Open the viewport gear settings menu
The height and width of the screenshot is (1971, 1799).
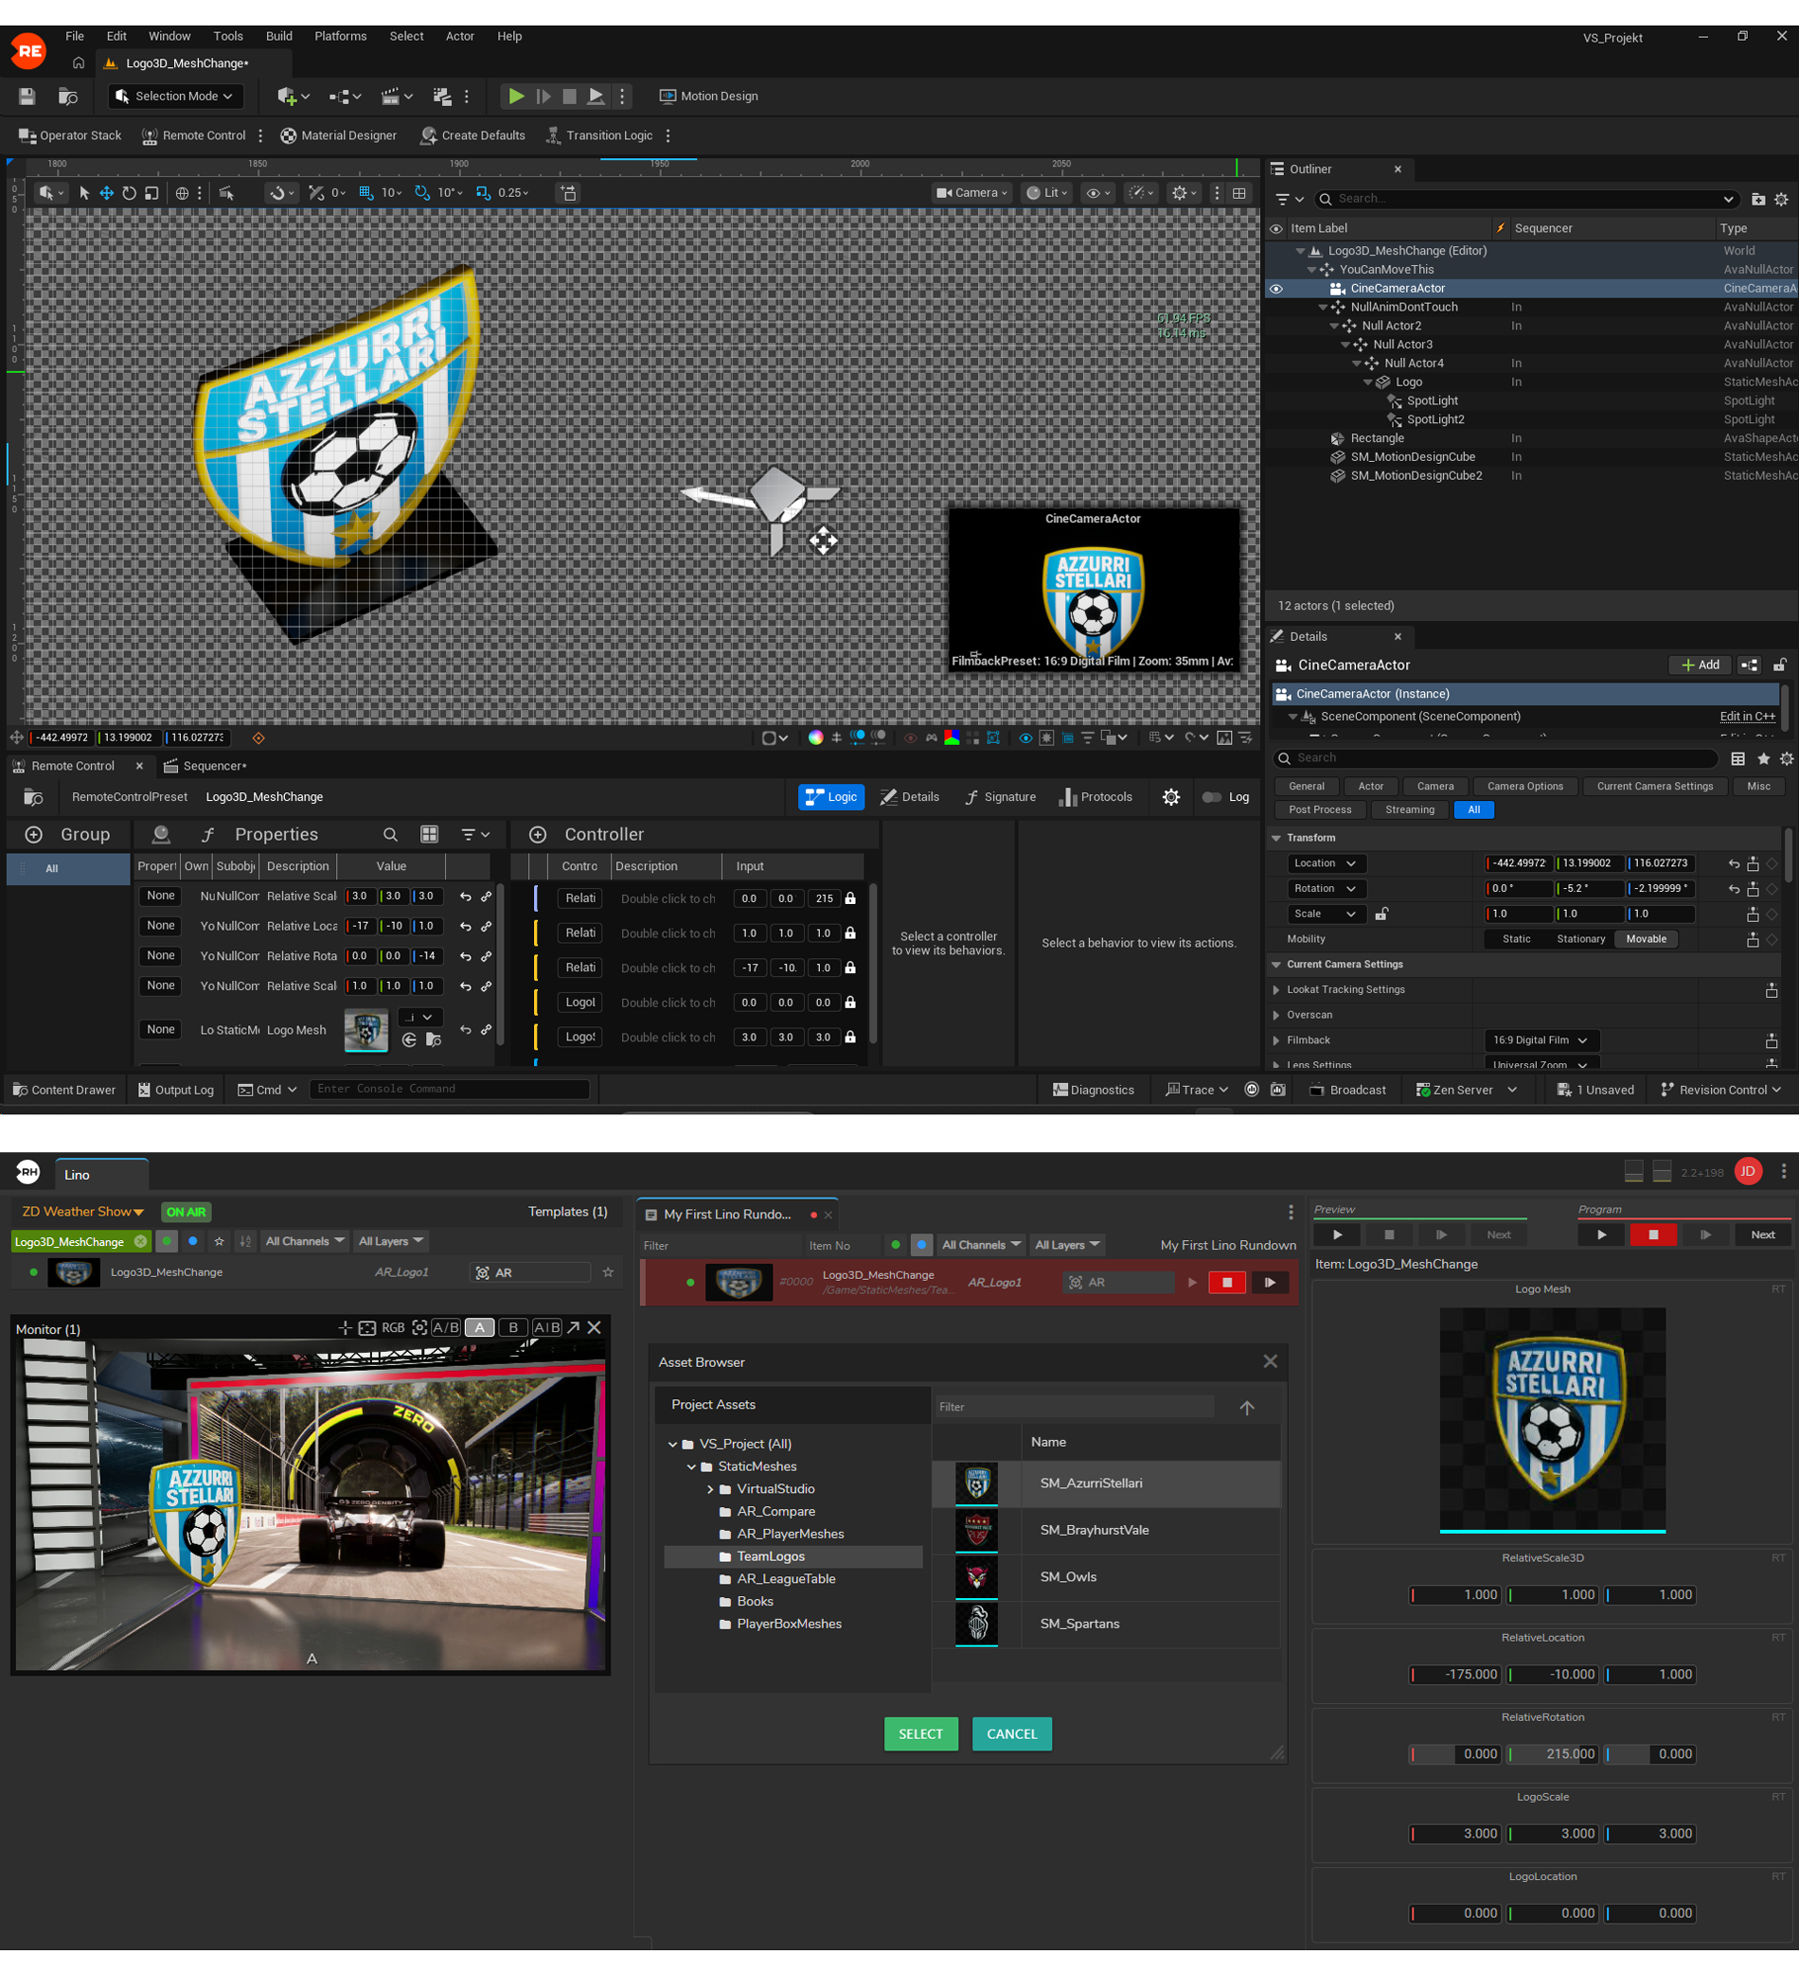point(1184,192)
